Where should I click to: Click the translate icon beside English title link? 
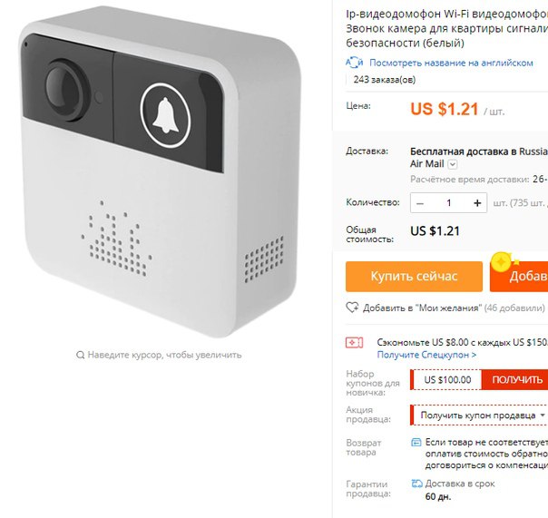[355, 63]
